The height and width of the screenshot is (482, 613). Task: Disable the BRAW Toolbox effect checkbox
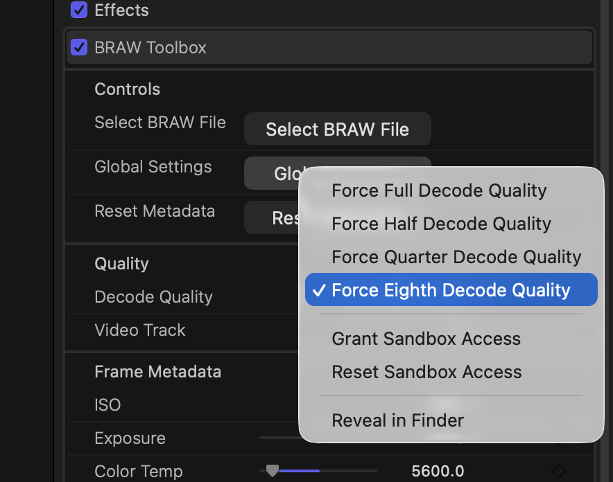[x=79, y=48]
